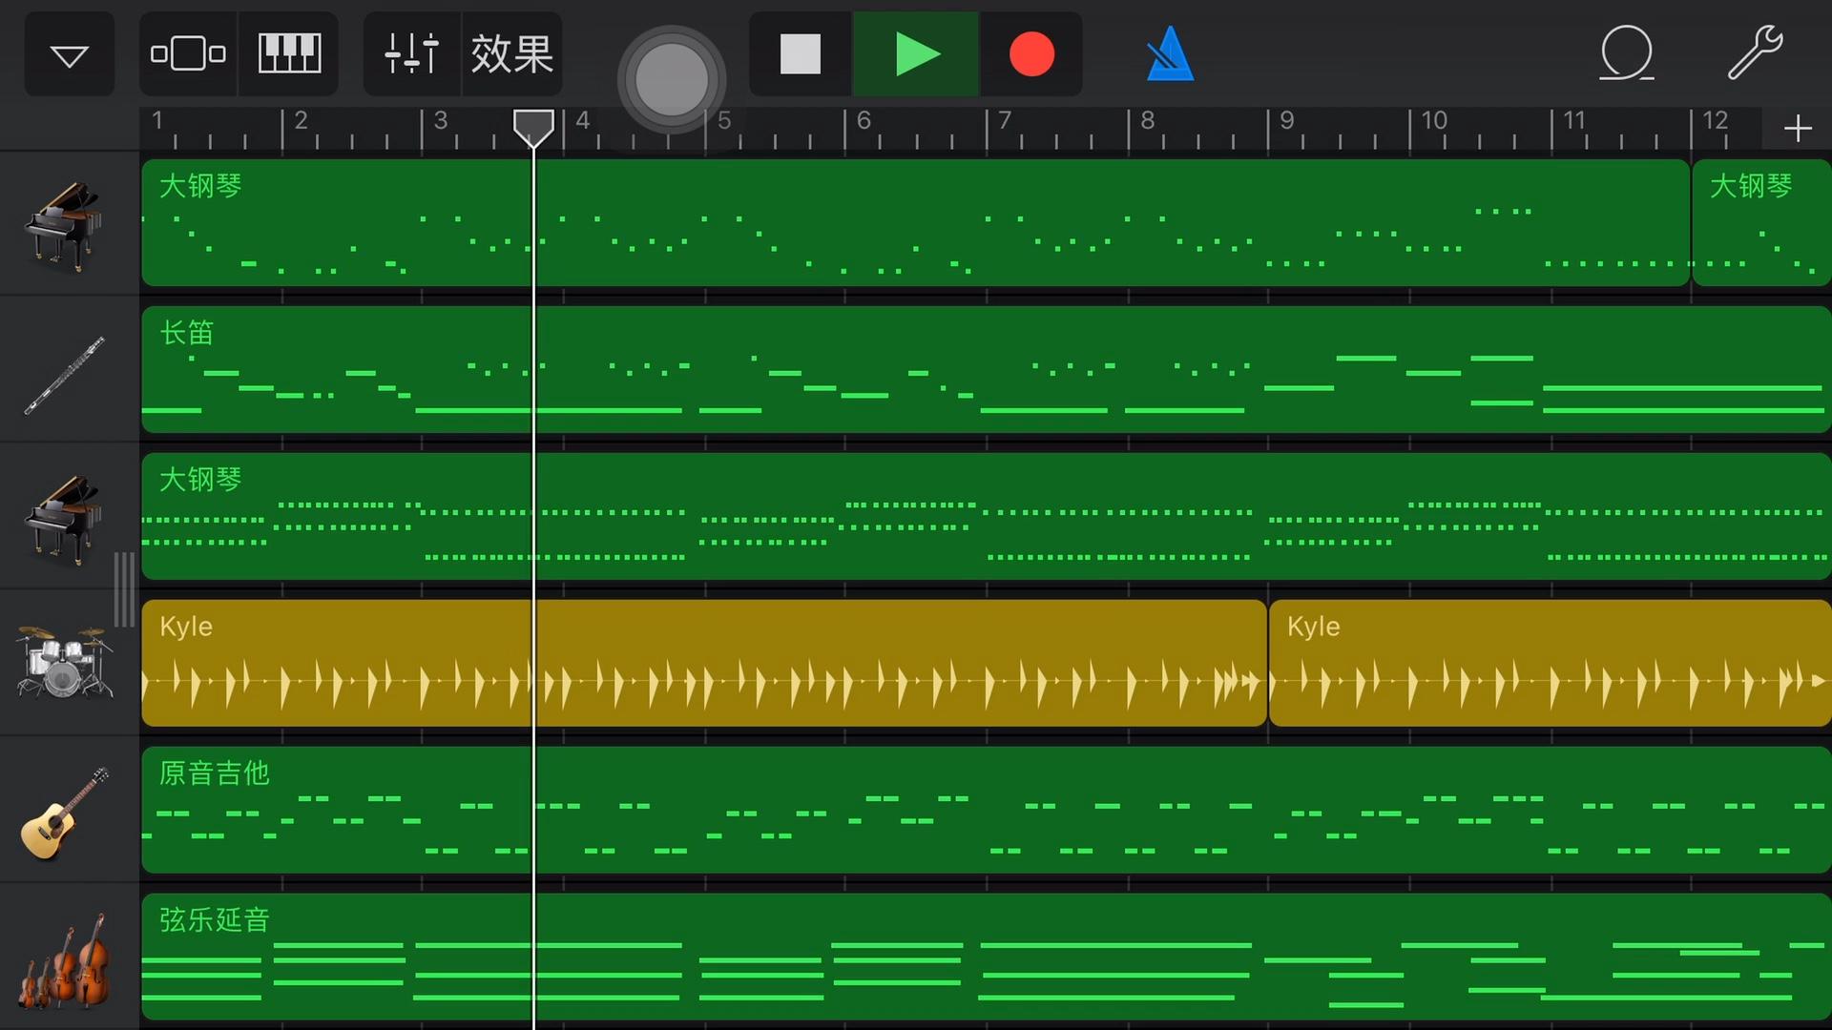Toggle the blue metronome icon
This screenshot has width=1832, height=1030.
coord(1170,54)
